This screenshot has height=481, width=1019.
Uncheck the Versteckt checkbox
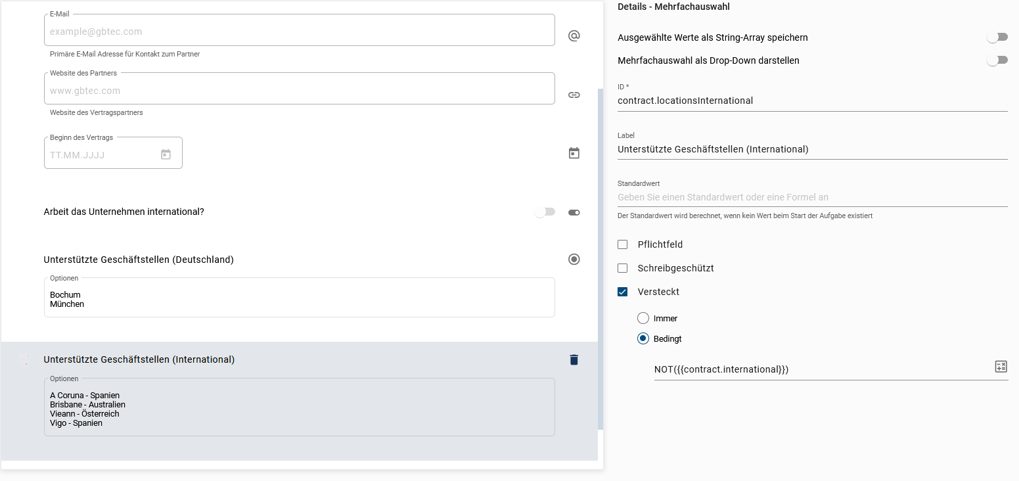pos(623,292)
